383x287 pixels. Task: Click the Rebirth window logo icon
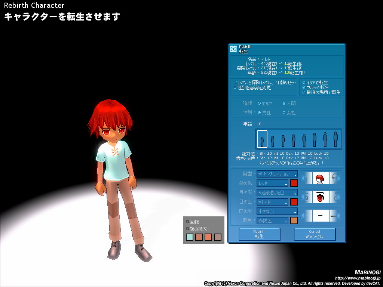tap(233, 49)
